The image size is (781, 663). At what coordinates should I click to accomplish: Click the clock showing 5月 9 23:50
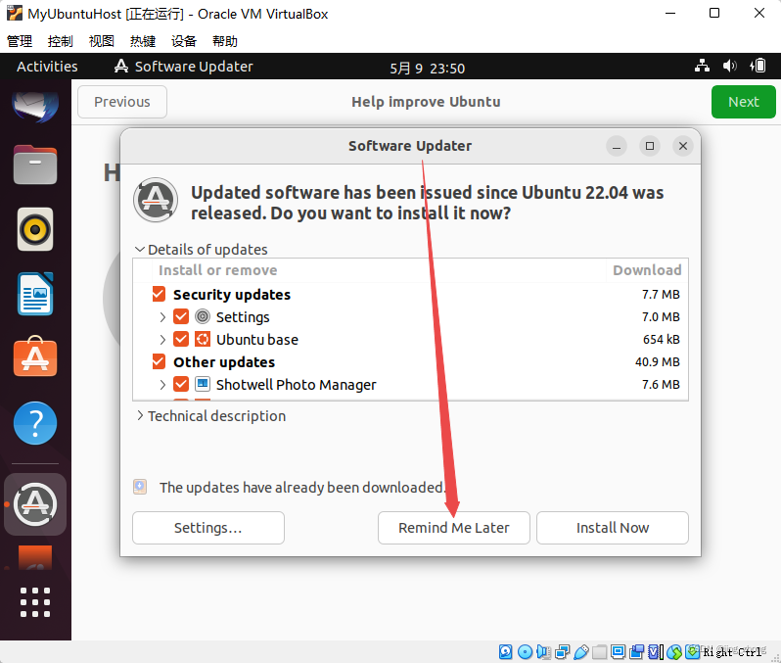427,68
